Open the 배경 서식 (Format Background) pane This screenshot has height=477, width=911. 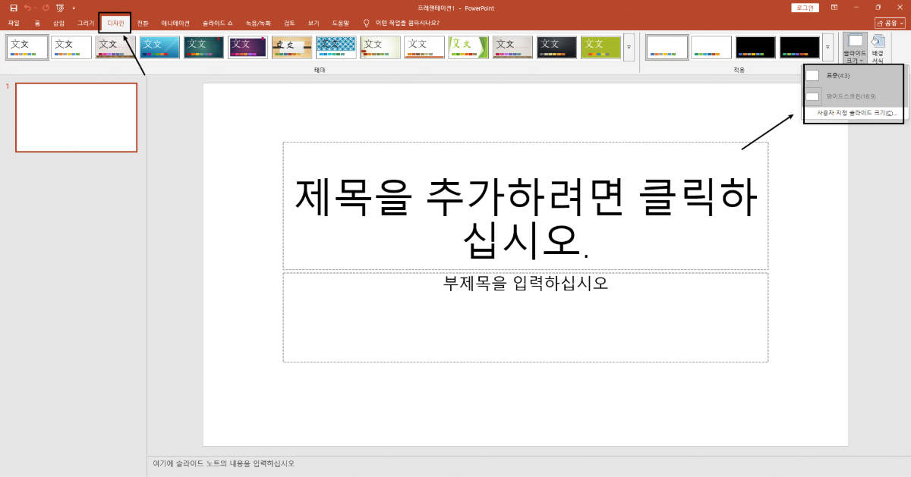click(878, 46)
